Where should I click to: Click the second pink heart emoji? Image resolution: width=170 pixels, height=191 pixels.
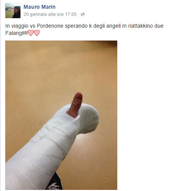coord(37,33)
